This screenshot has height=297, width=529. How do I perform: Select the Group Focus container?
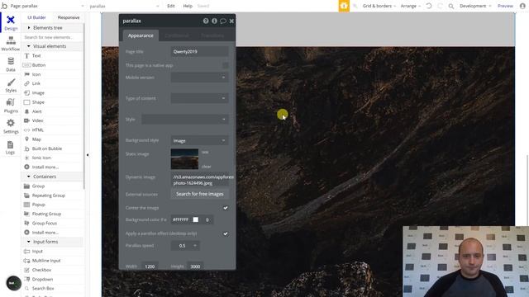pos(44,223)
